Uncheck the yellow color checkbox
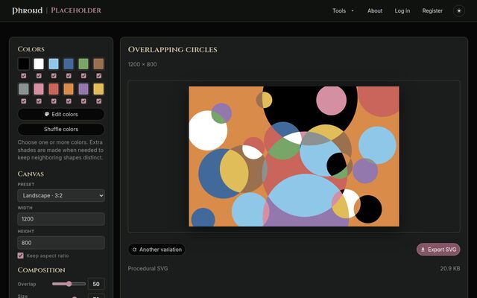 tap(98, 101)
